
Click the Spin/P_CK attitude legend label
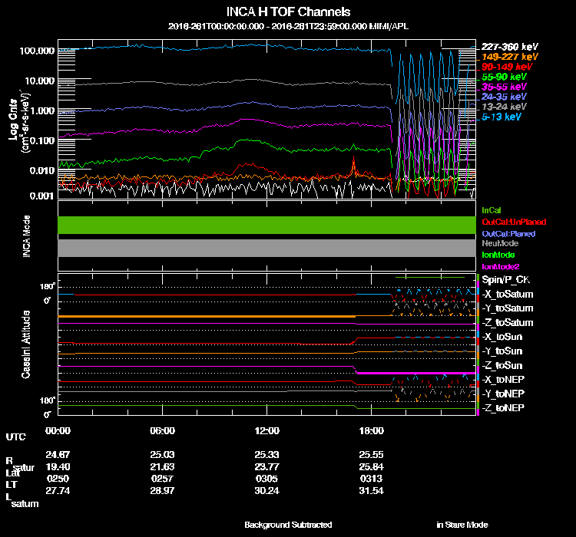(505, 280)
